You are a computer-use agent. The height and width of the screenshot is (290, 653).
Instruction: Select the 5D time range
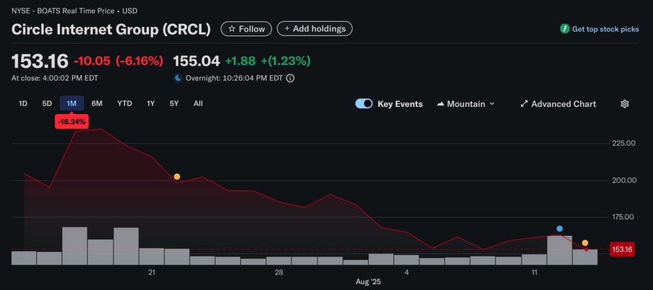47,104
